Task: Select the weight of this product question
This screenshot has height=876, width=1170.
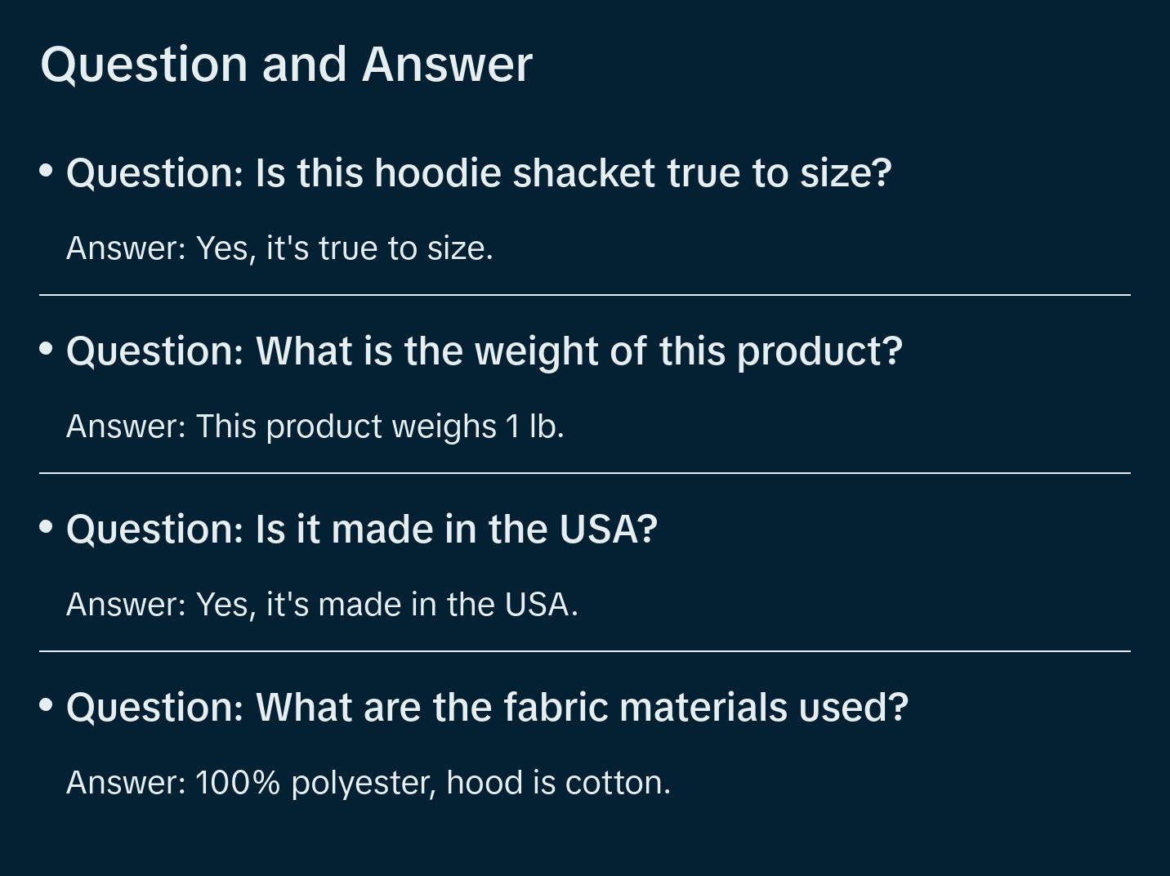Action: (485, 351)
